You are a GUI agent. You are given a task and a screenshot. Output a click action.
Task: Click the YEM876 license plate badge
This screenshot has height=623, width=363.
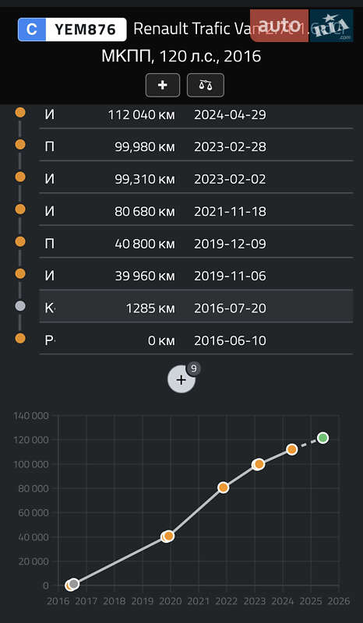[72, 30]
